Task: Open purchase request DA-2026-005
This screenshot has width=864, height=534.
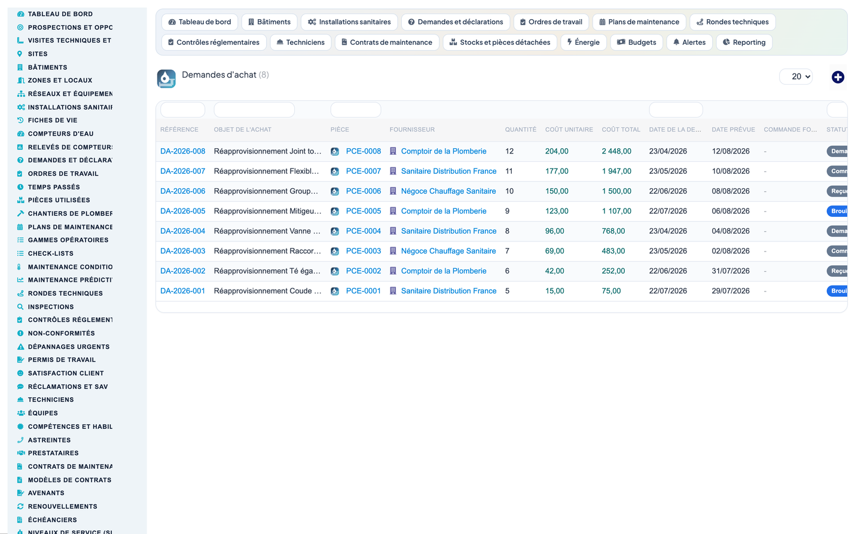Action: tap(182, 211)
